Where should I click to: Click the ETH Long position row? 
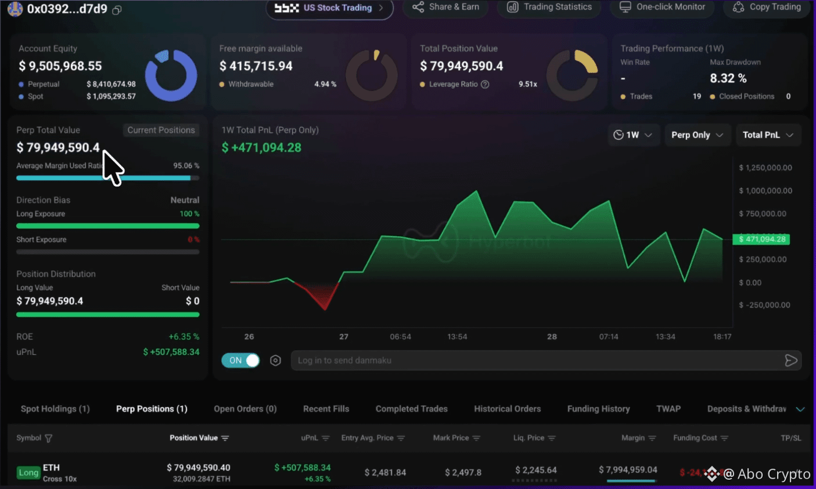tap(408, 472)
